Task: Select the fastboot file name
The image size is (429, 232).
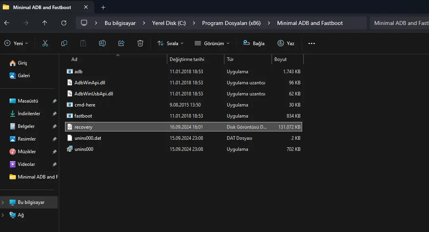Action: click(x=83, y=116)
